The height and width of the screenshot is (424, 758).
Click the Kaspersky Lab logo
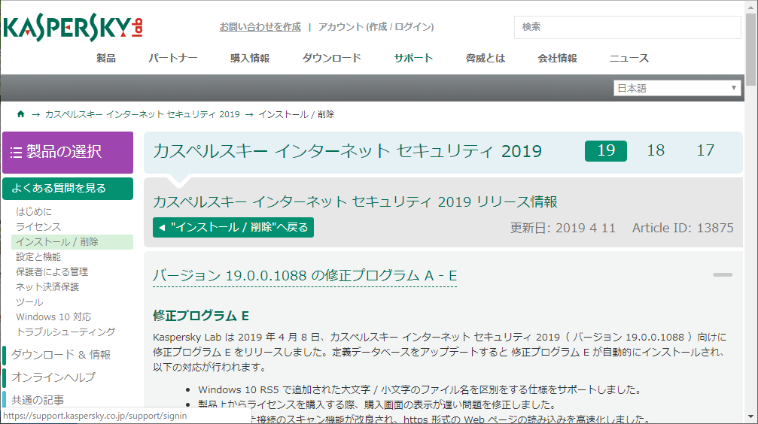[x=72, y=27]
